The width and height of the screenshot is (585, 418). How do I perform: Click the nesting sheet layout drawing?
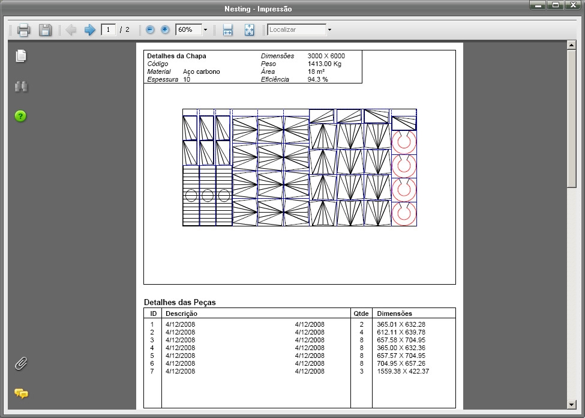pyautogui.click(x=299, y=168)
